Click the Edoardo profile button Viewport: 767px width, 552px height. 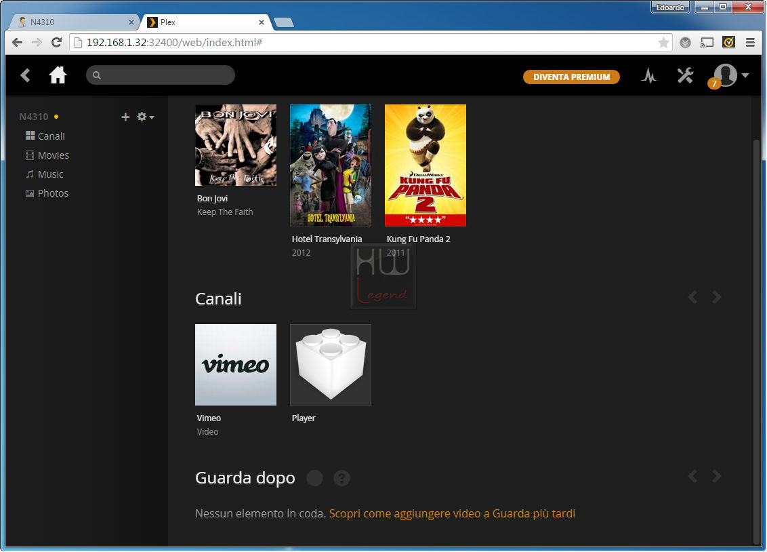[x=670, y=7]
